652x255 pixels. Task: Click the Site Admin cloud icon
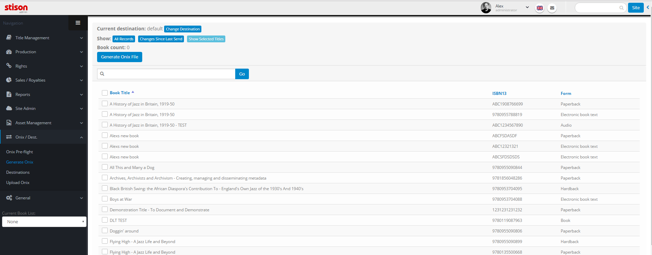pos(9,109)
